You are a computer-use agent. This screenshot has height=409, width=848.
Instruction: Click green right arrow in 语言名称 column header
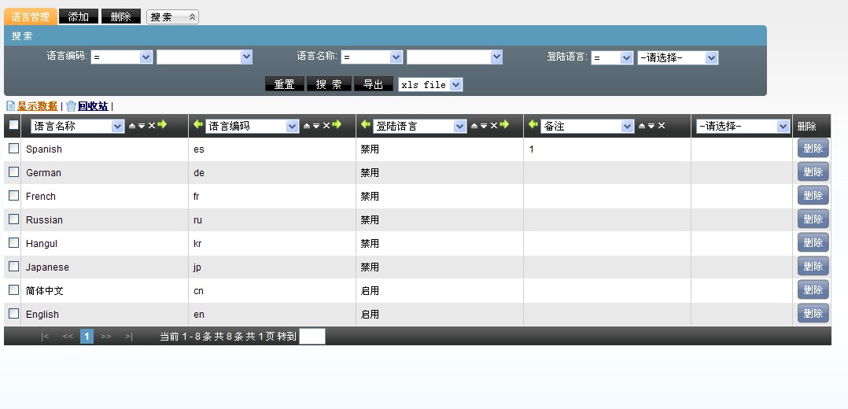click(x=162, y=125)
